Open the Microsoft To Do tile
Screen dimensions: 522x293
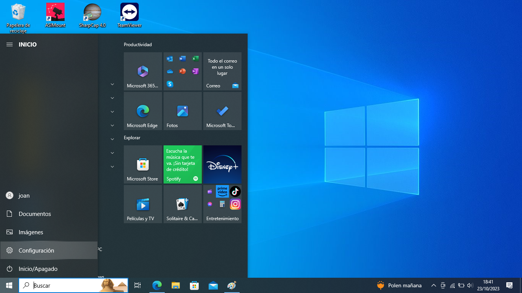pyautogui.click(x=222, y=111)
